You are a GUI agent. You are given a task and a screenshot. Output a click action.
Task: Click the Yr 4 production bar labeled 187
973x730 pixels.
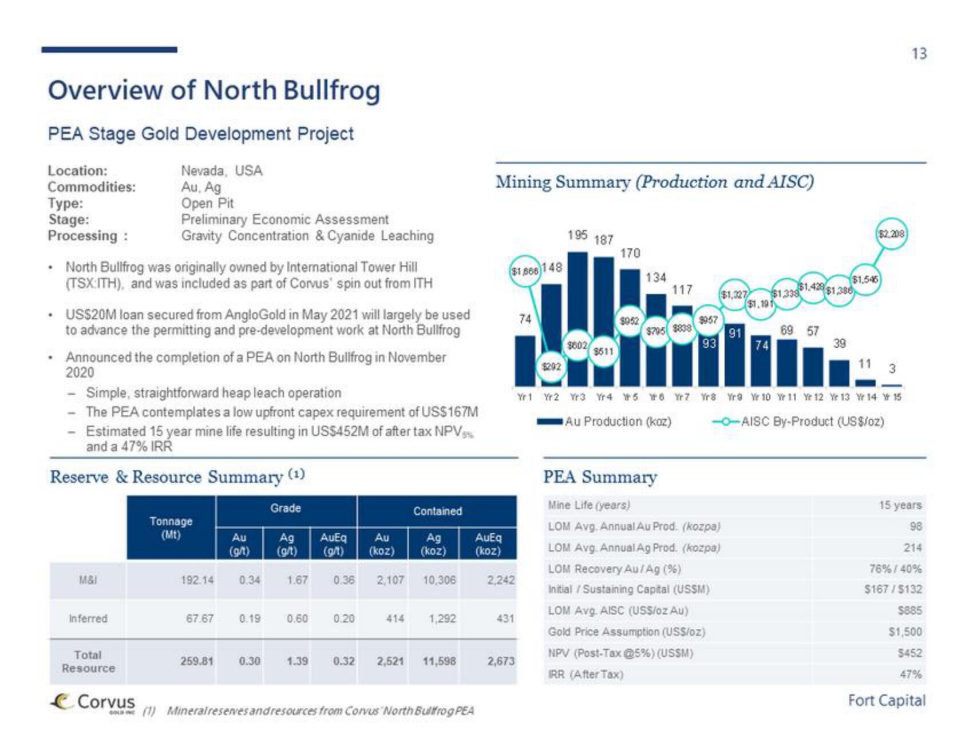tap(604, 321)
